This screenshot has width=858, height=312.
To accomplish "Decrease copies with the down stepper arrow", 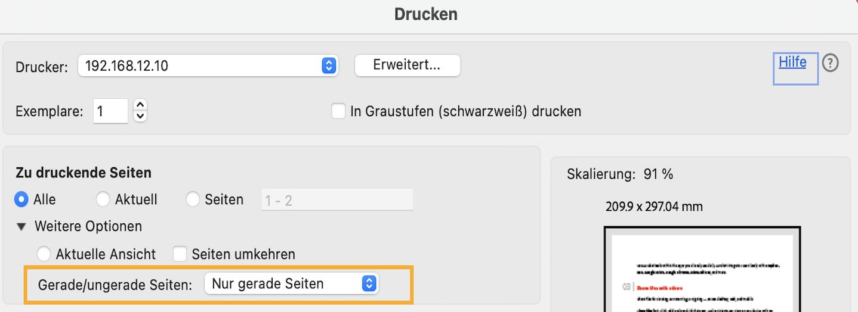I will click(x=140, y=116).
